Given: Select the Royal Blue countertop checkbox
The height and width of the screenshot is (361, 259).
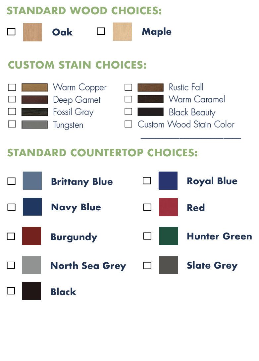Looking at the screenshot, I should 147,180.
